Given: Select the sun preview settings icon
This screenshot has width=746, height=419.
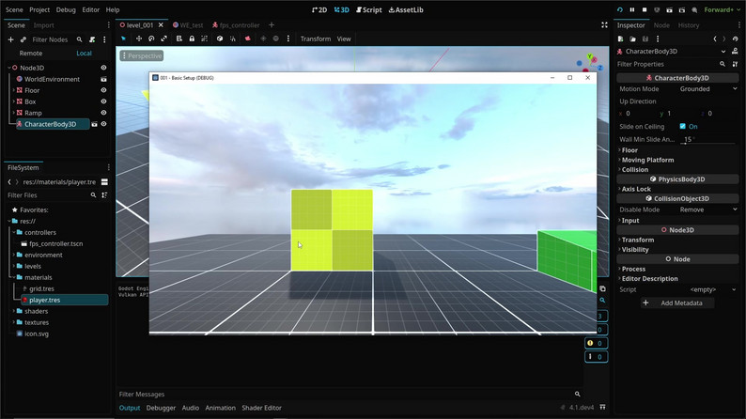Looking at the screenshot, I should (x=263, y=39).
